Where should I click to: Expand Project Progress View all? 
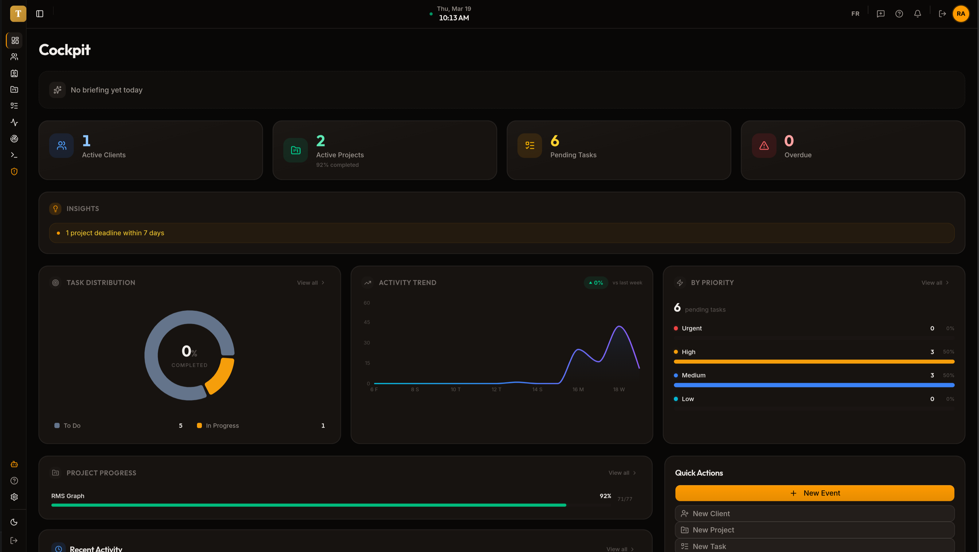pyautogui.click(x=622, y=473)
